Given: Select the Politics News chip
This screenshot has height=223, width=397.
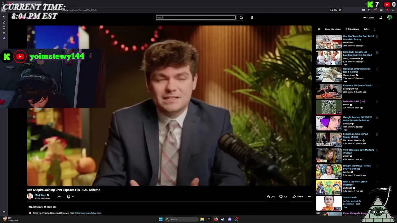Looking at the screenshot, I should click(352, 29).
